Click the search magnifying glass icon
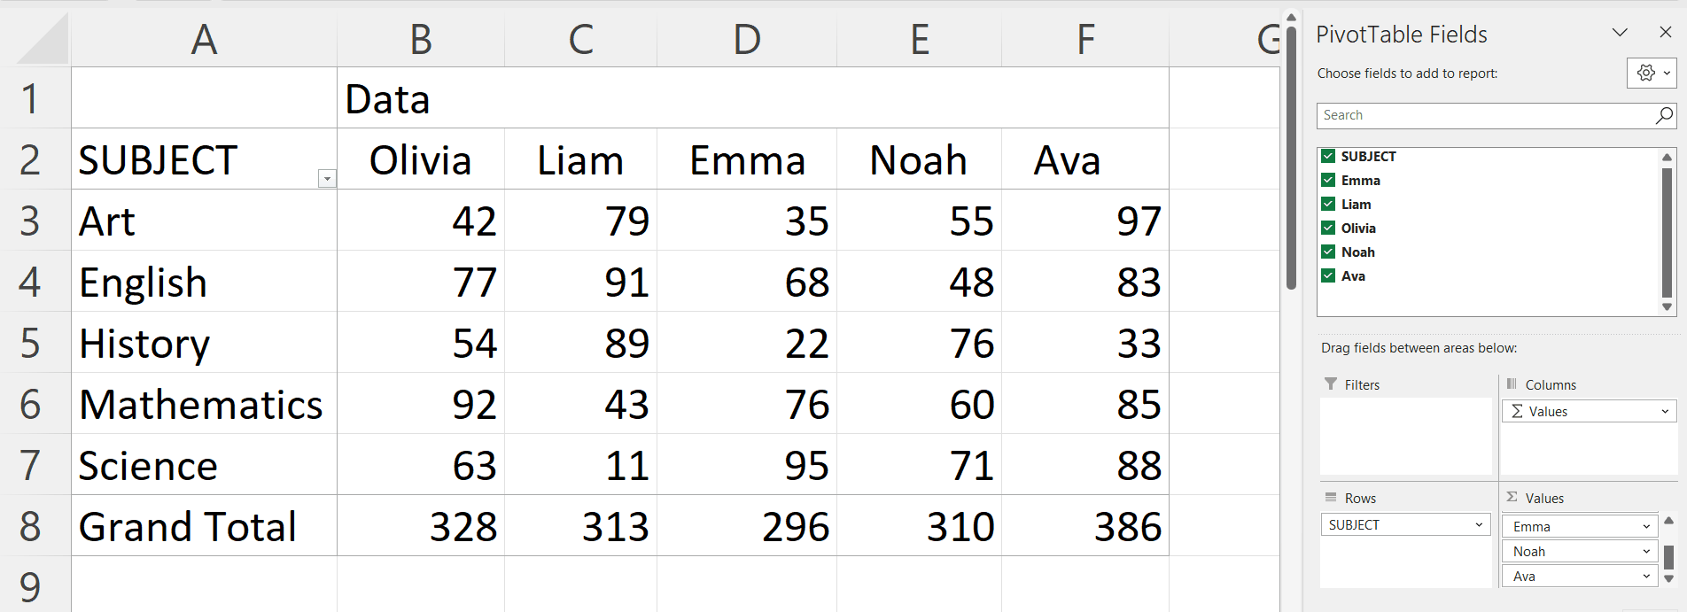The width and height of the screenshot is (1687, 612). point(1662,115)
